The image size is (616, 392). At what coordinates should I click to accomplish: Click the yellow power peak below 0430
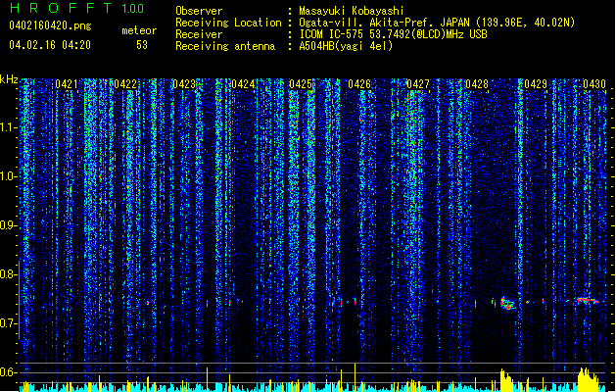point(587,379)
